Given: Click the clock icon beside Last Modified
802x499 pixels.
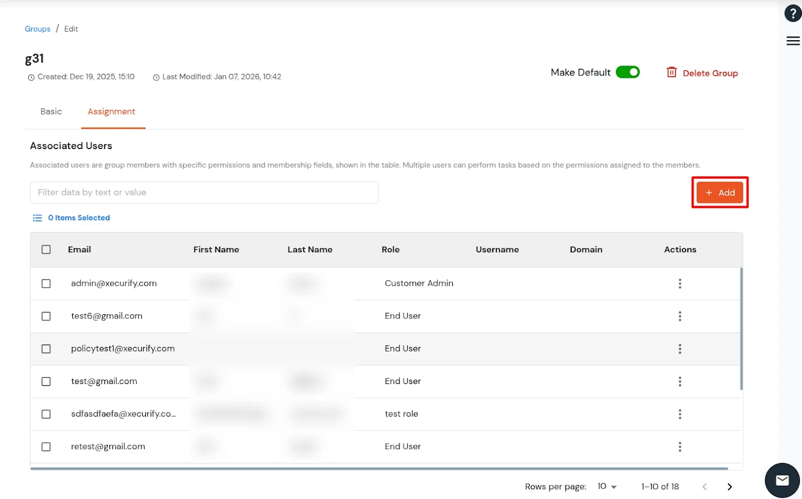Looking at the screenshot, I should 156,77.
